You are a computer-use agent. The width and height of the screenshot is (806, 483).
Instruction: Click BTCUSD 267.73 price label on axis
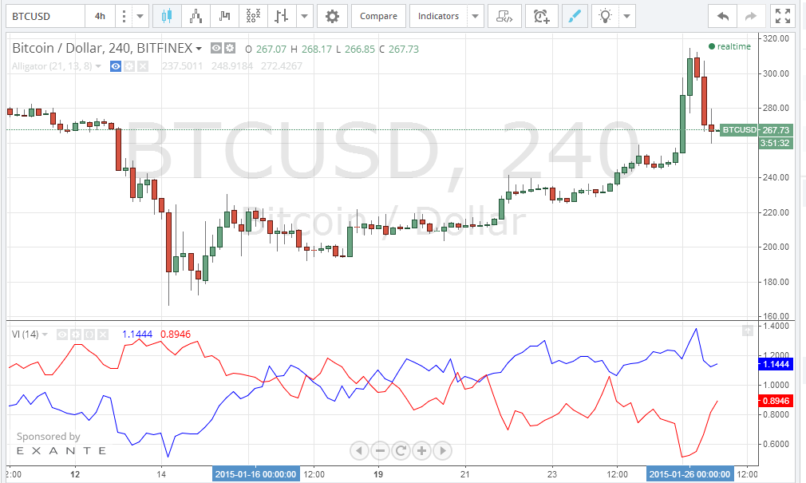pos(756,129)
